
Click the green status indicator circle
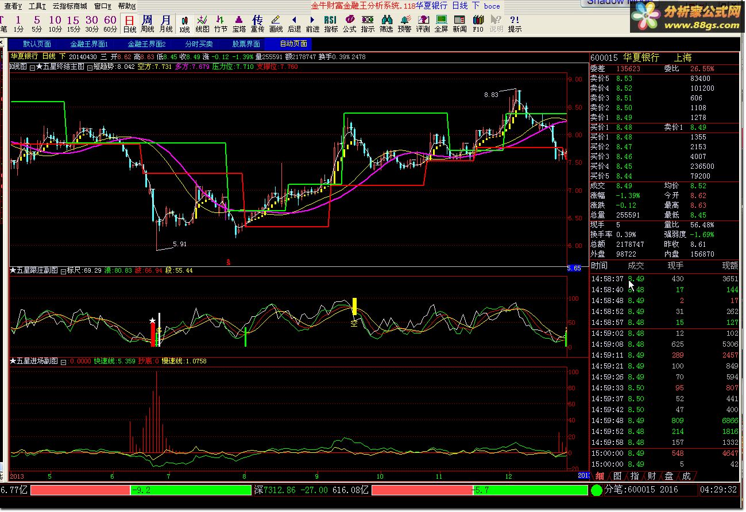597,490
